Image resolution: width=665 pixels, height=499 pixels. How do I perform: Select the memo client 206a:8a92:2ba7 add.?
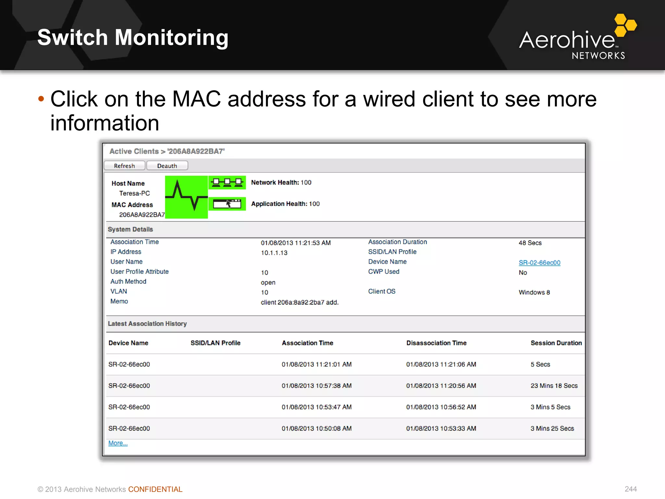300,302
